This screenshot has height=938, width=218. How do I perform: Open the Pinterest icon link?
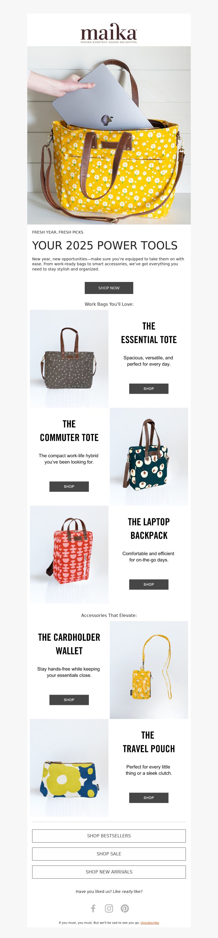coord(125,908)
